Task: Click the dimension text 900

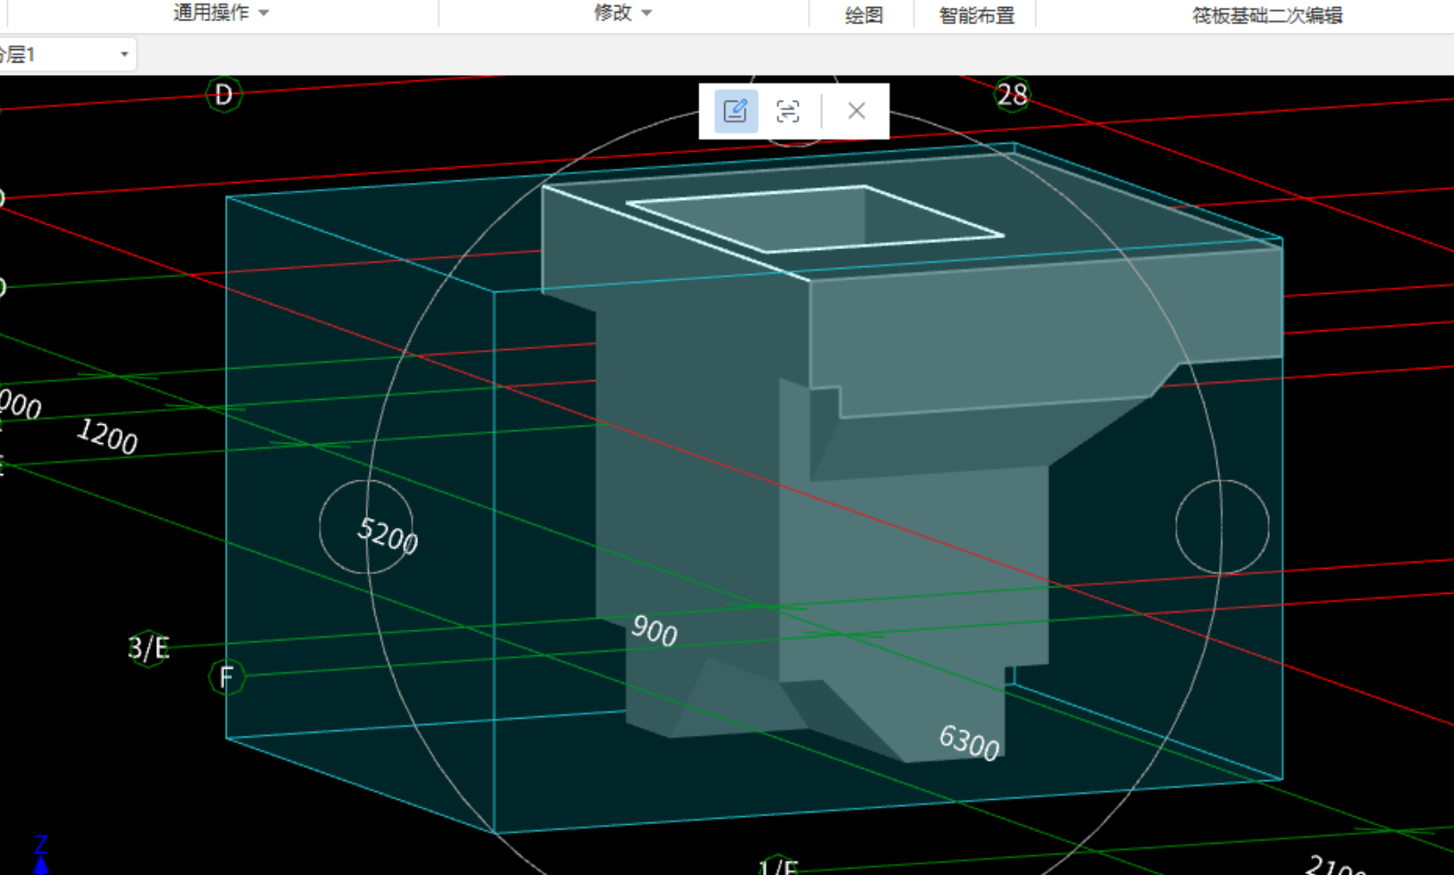Action: point(654,630)
